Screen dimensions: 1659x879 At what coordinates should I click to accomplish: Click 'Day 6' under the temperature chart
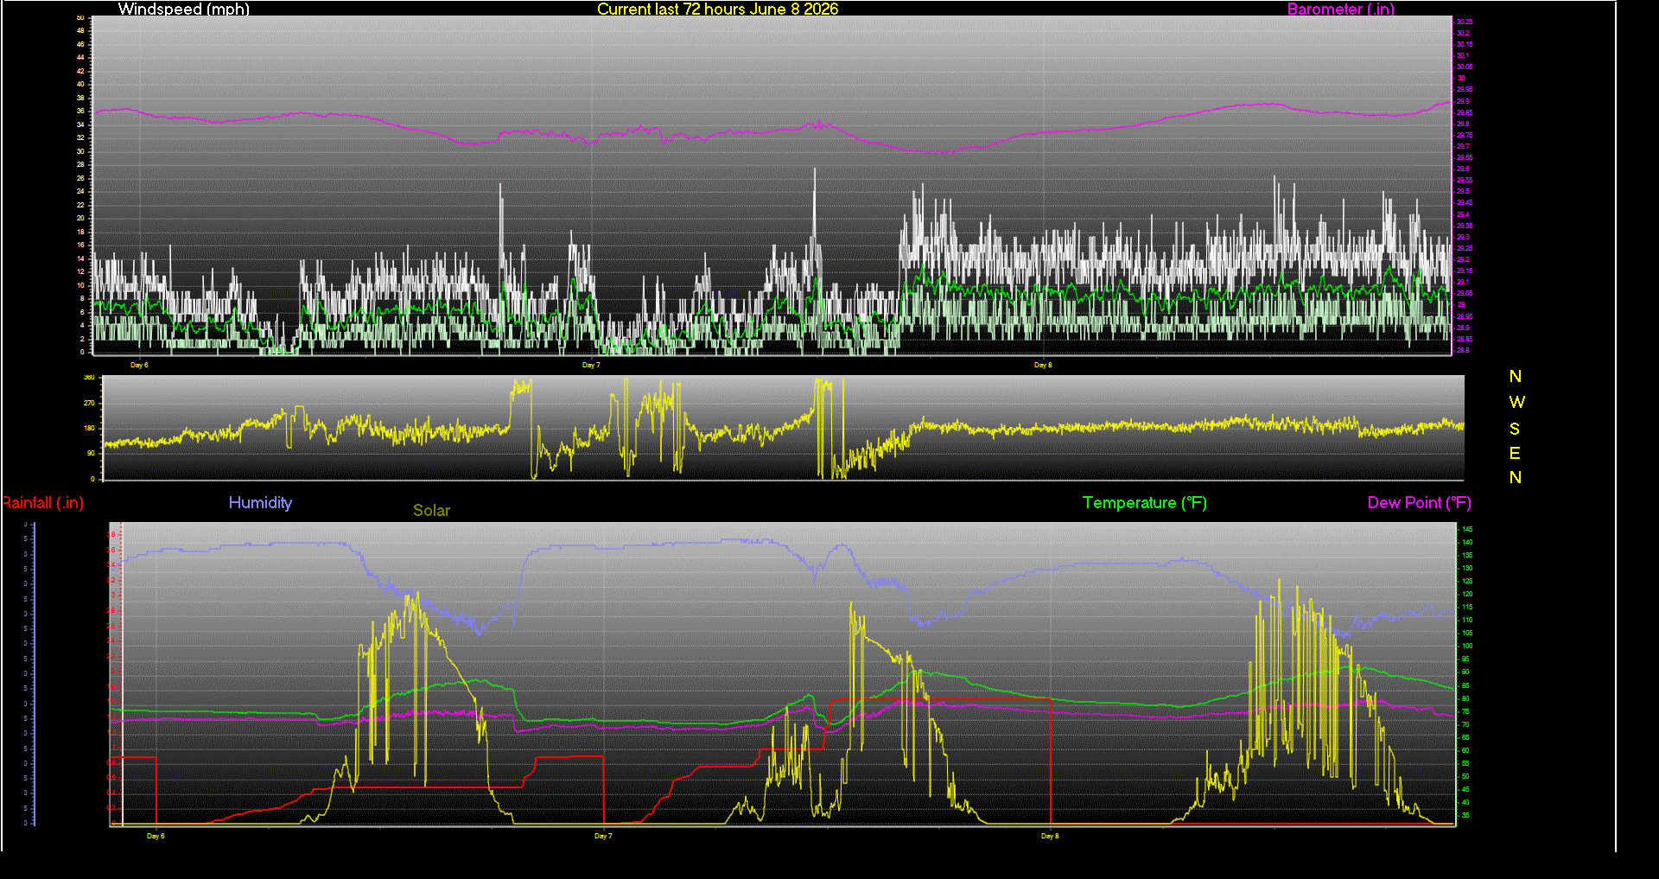click(156, 836)
